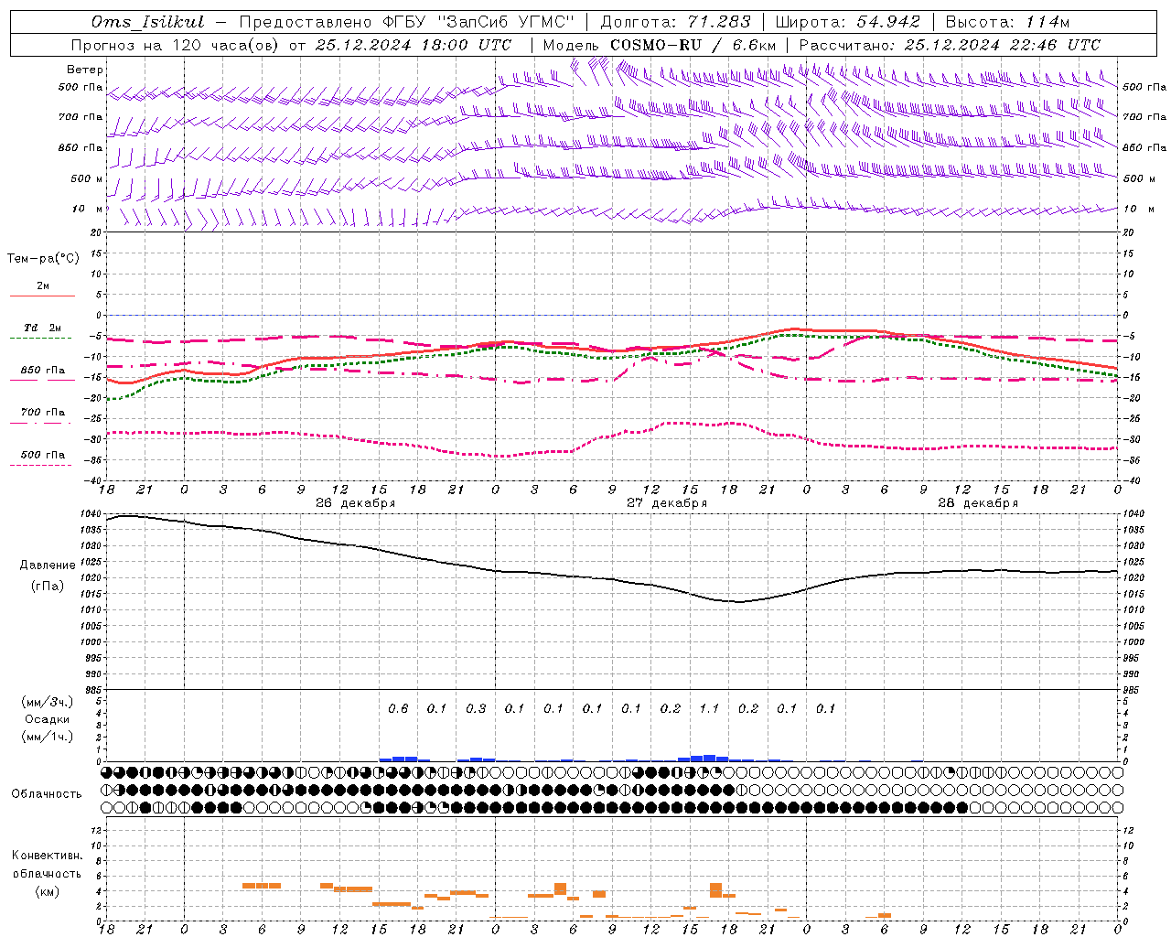Select the 'Td 2м' dew point legend entry
The image size is (1171, 937).
point(43,332)
